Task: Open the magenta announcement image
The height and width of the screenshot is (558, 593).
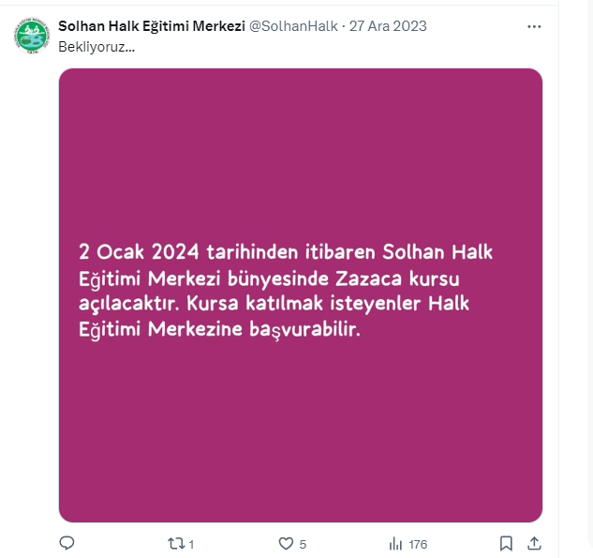Action: 301,295
